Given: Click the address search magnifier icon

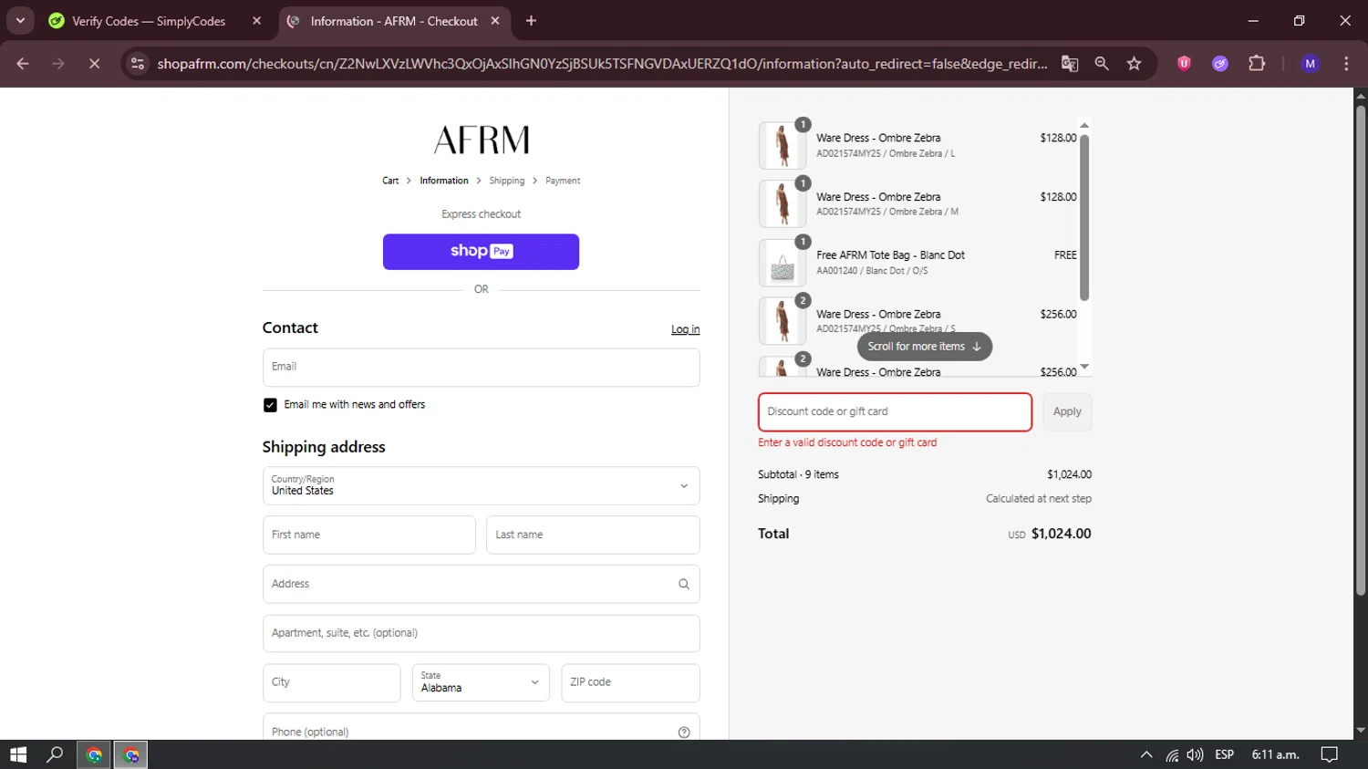Looking at the screenshot, I should tap(684, 584).
